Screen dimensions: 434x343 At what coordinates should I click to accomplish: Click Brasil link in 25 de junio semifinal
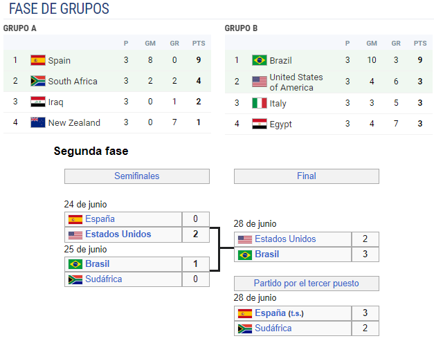click(98, 264)
